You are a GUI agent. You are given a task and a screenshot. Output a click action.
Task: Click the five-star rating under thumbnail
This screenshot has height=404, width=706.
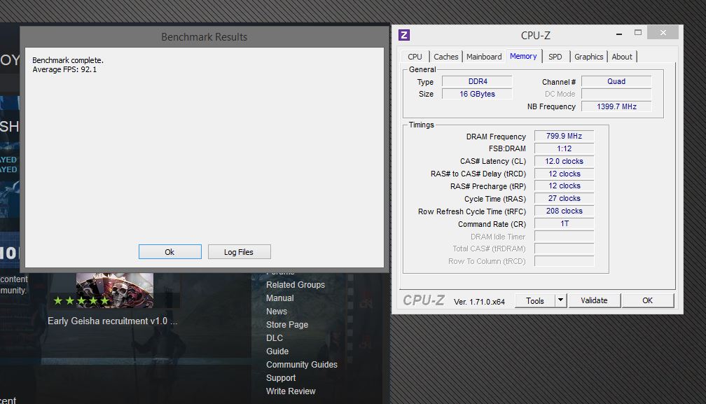click(x=81, y=300)
